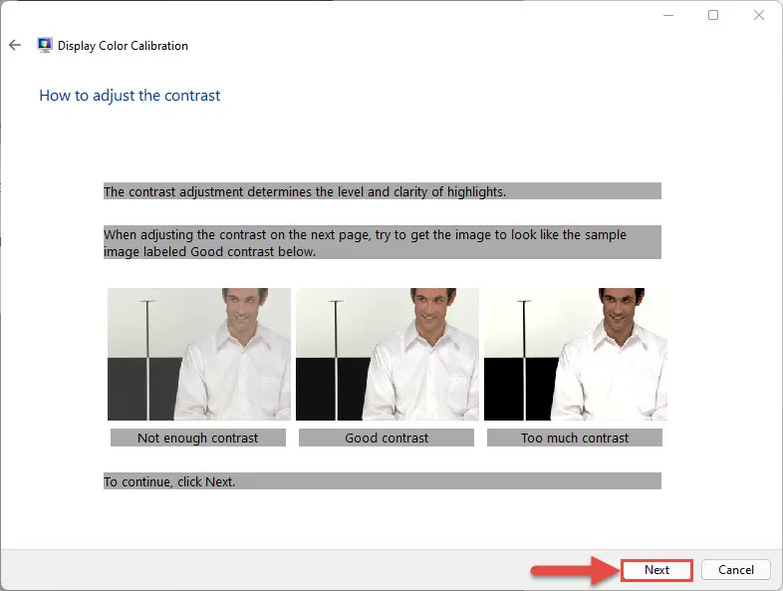
Task: Click the Good contrast sample image
Action: [388, 354]
